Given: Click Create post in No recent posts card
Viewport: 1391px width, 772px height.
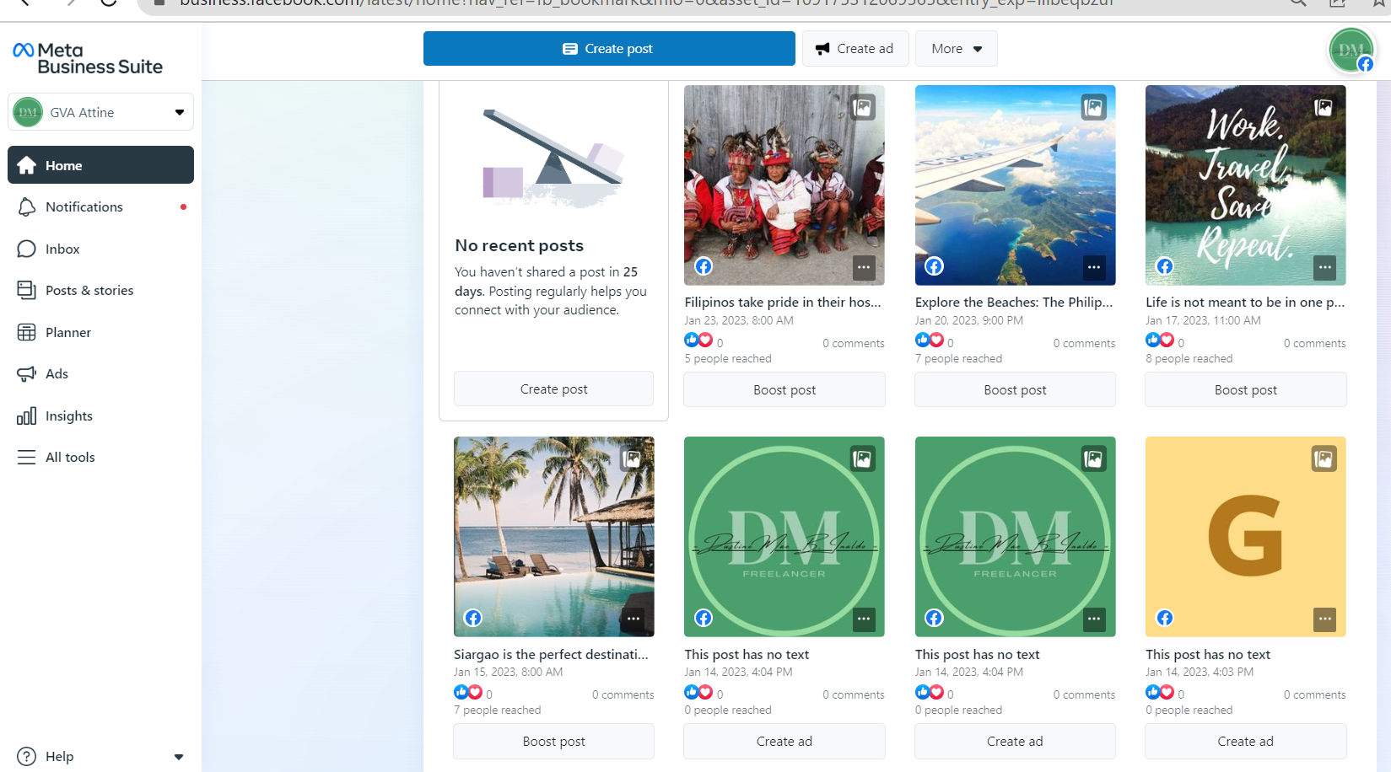Looking at the screenshot, I should [x=553, y=389].
